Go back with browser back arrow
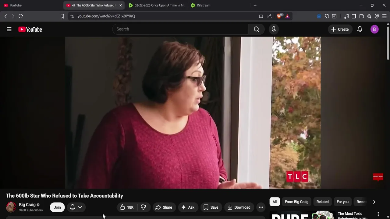This screenshot has height=219, width=390. [5, 16]
